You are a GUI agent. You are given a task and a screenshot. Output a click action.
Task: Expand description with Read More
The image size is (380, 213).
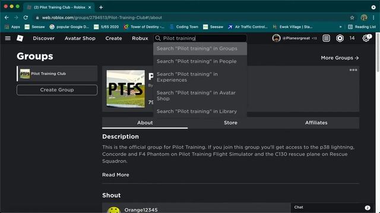pyautogui.click(x=116, y=175)
